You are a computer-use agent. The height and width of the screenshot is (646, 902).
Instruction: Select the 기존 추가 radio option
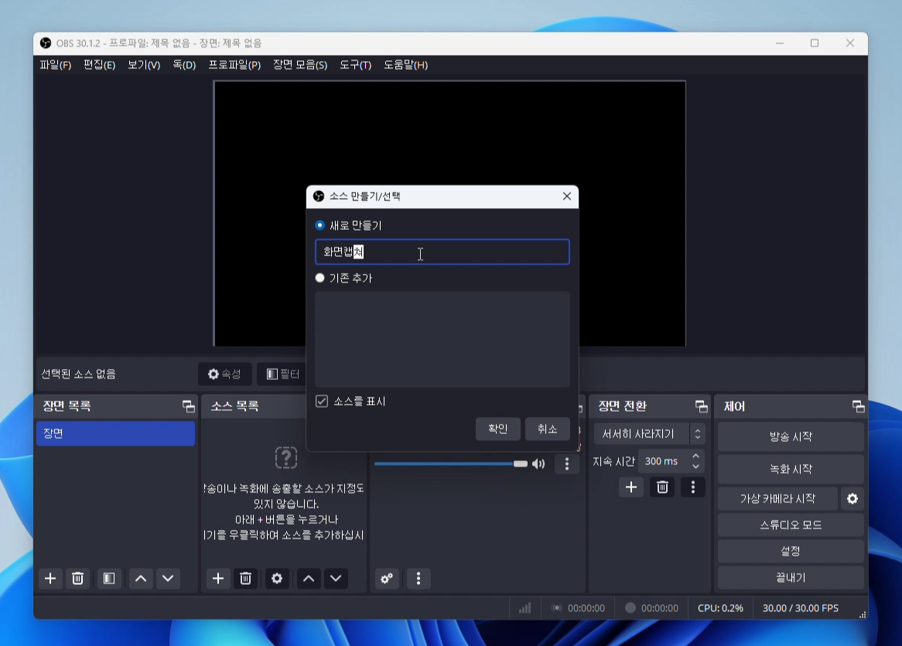(319, 278)
